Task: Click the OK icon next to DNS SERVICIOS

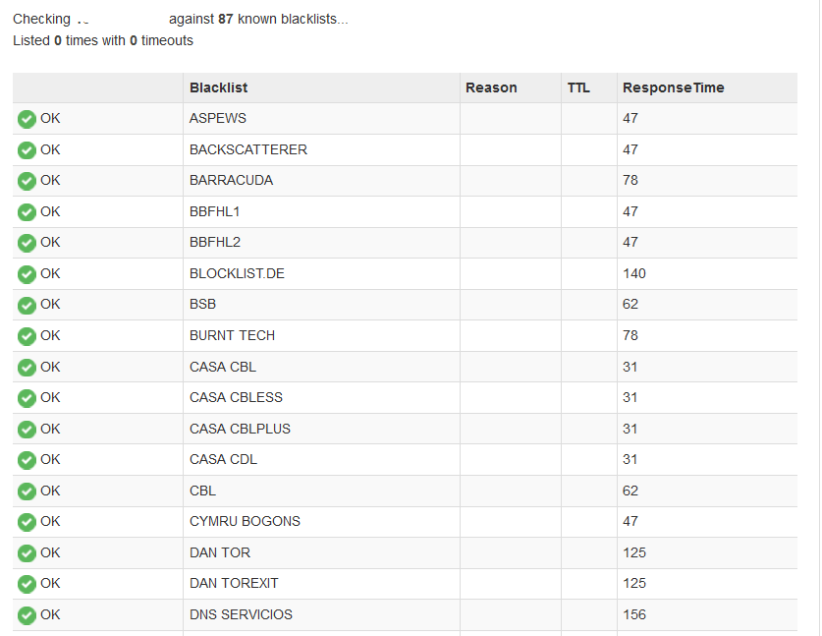Action: pyautogui.click(x=27, y=615)
